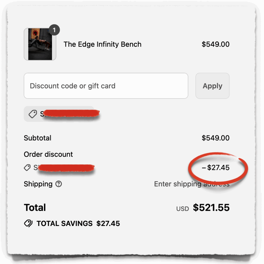Click the Apply button
This screenshot has width=264, height=264.
point(212,86)
